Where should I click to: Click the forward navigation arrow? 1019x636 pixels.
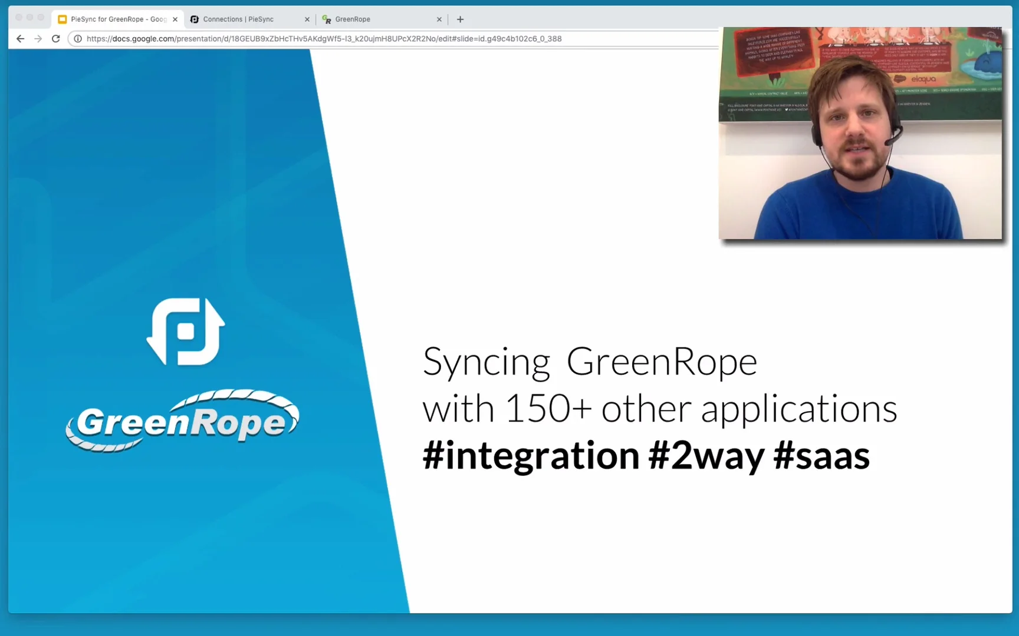click(38, 38)
